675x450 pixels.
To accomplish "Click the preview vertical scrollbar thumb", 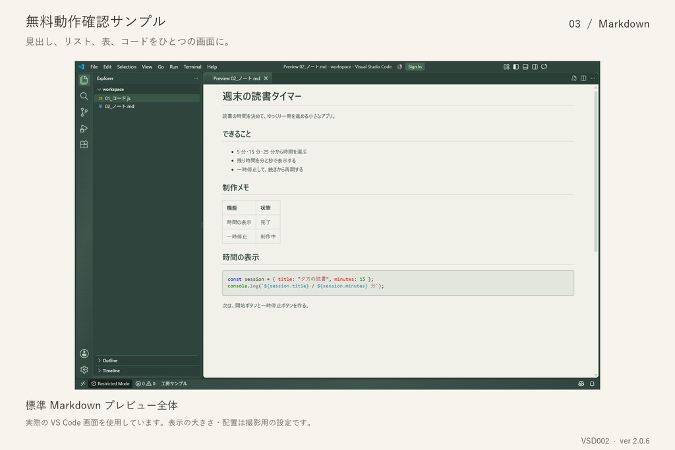I will pos(596,171).
